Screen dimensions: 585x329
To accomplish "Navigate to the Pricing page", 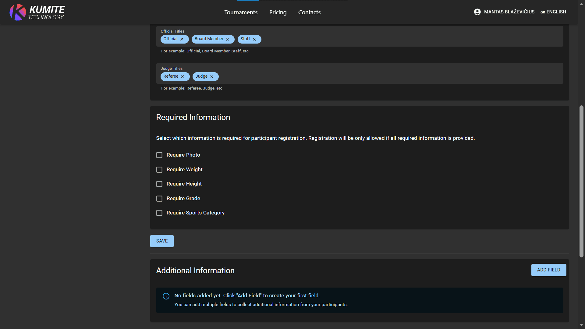I will [278, 12].
